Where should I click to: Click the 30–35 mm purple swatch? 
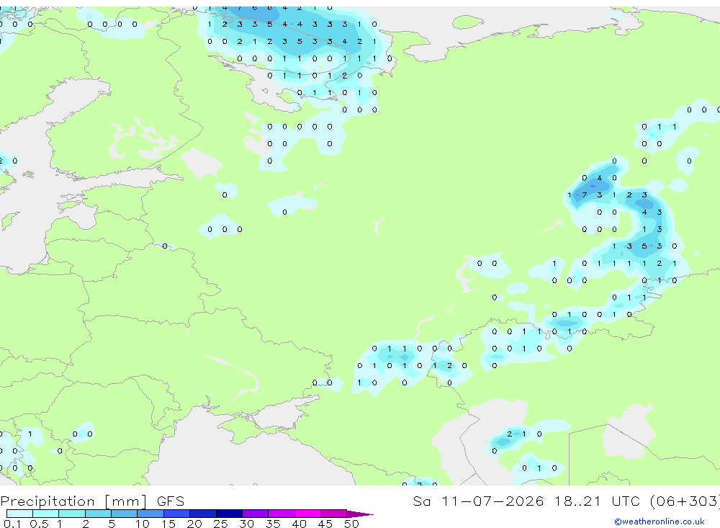[255, 514]
